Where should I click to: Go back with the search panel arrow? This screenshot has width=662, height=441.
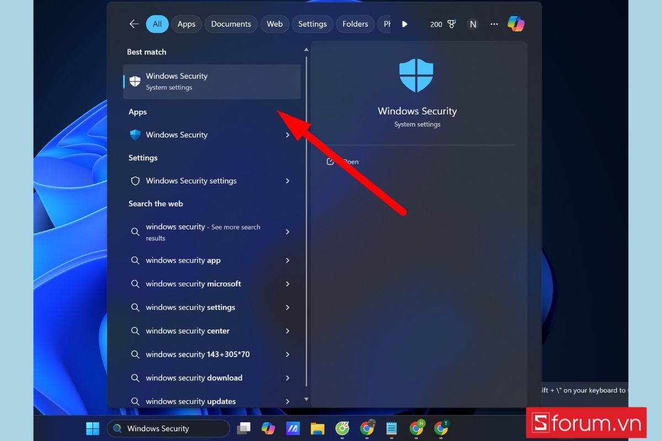click(x=134, y=24)
